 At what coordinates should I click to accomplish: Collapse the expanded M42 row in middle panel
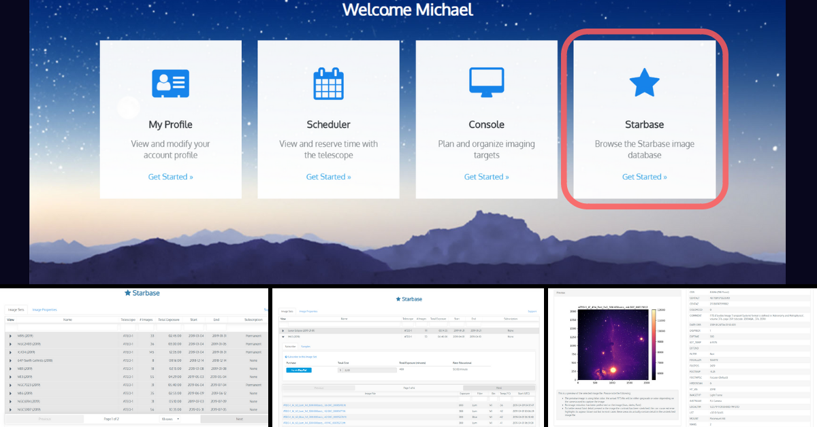click(283, 337)
